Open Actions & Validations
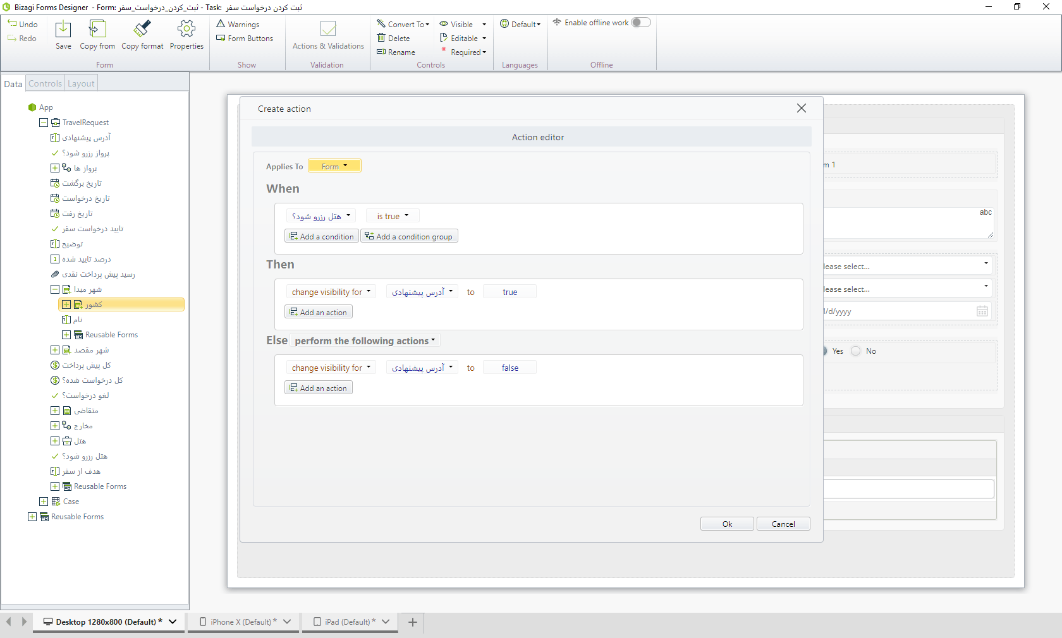This screenshot has width=1062, height=638. coord(328,35)
